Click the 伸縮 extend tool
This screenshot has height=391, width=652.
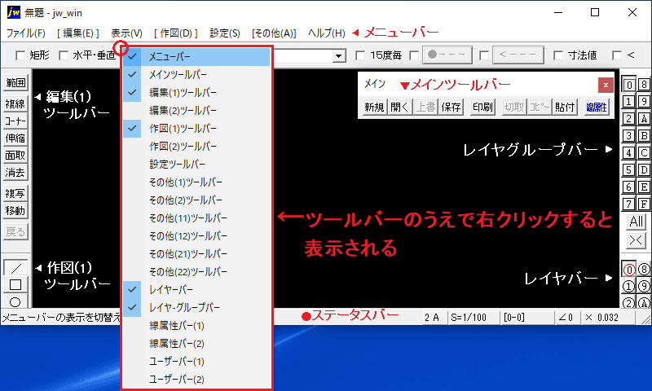(x=15, y=138)
